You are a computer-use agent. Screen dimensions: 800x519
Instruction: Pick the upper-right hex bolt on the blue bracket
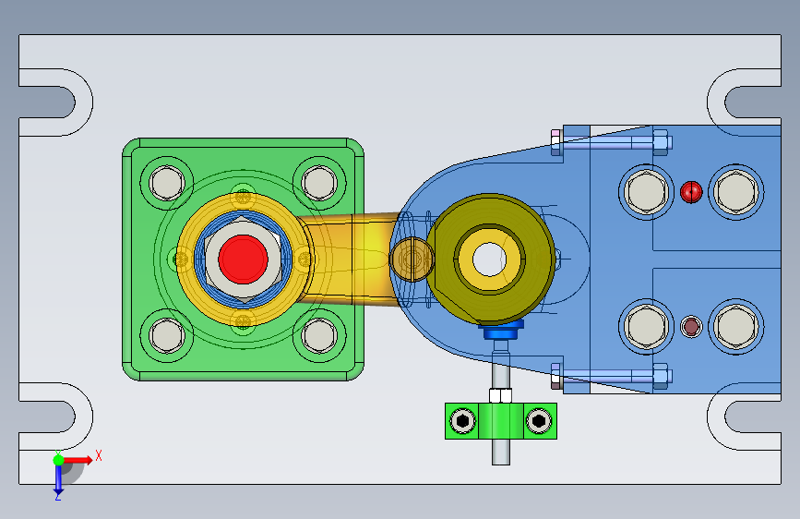click(735, 192)
